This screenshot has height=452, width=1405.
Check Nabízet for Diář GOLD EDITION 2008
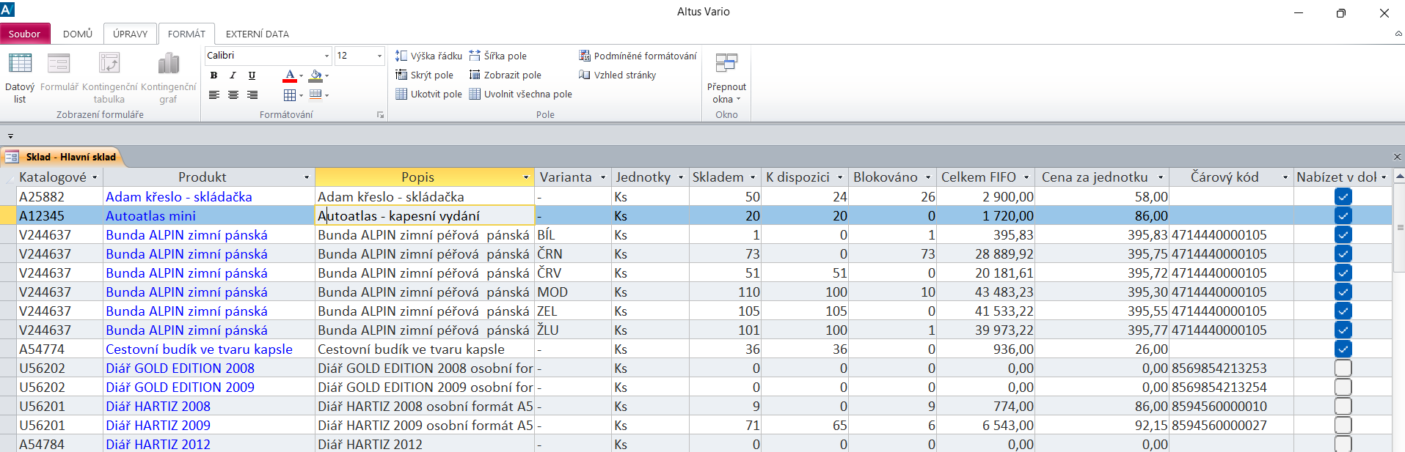1343,368
